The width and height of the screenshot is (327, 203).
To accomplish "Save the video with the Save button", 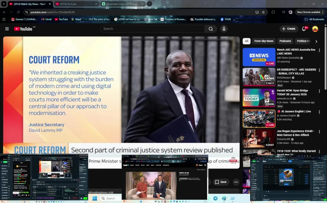I will (221, 182).
